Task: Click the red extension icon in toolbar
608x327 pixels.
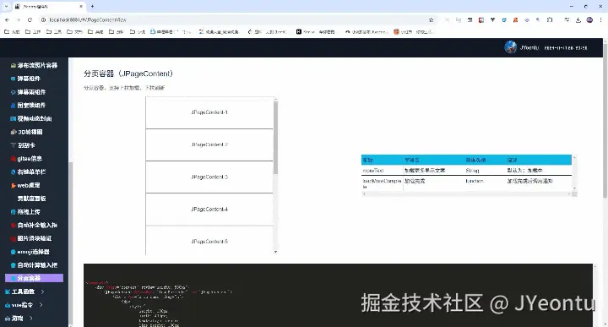Action: click(481, 19)
